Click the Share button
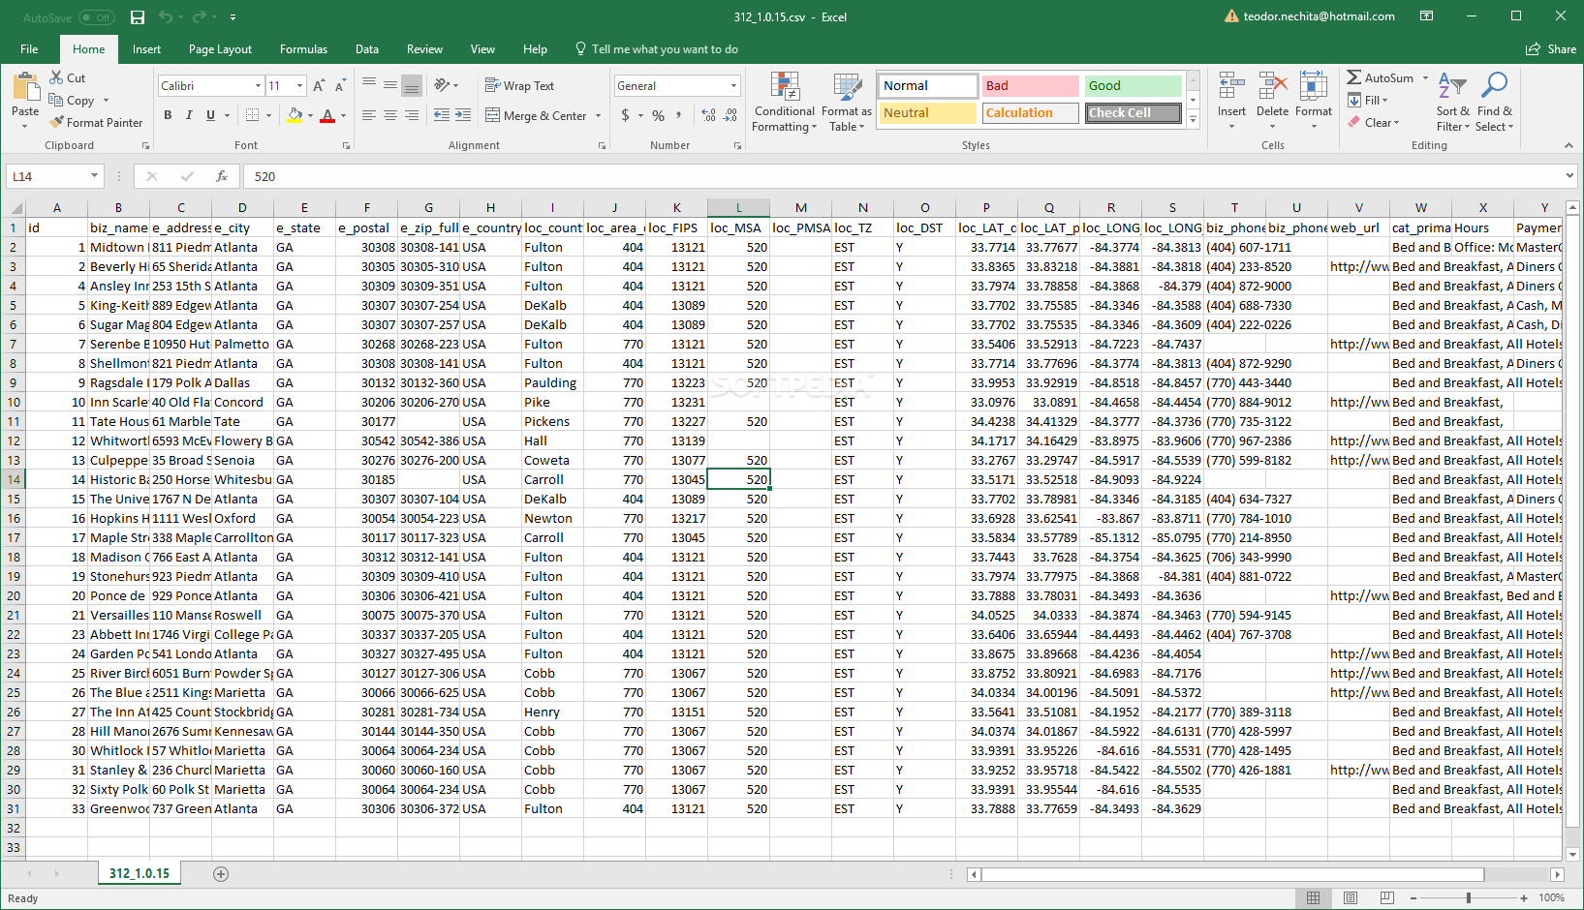The width and height of the screenshot is (1584, 910). coord(1551,49)
